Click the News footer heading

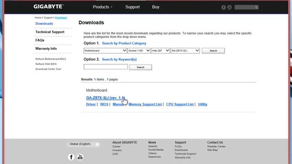tap(152, 143)
